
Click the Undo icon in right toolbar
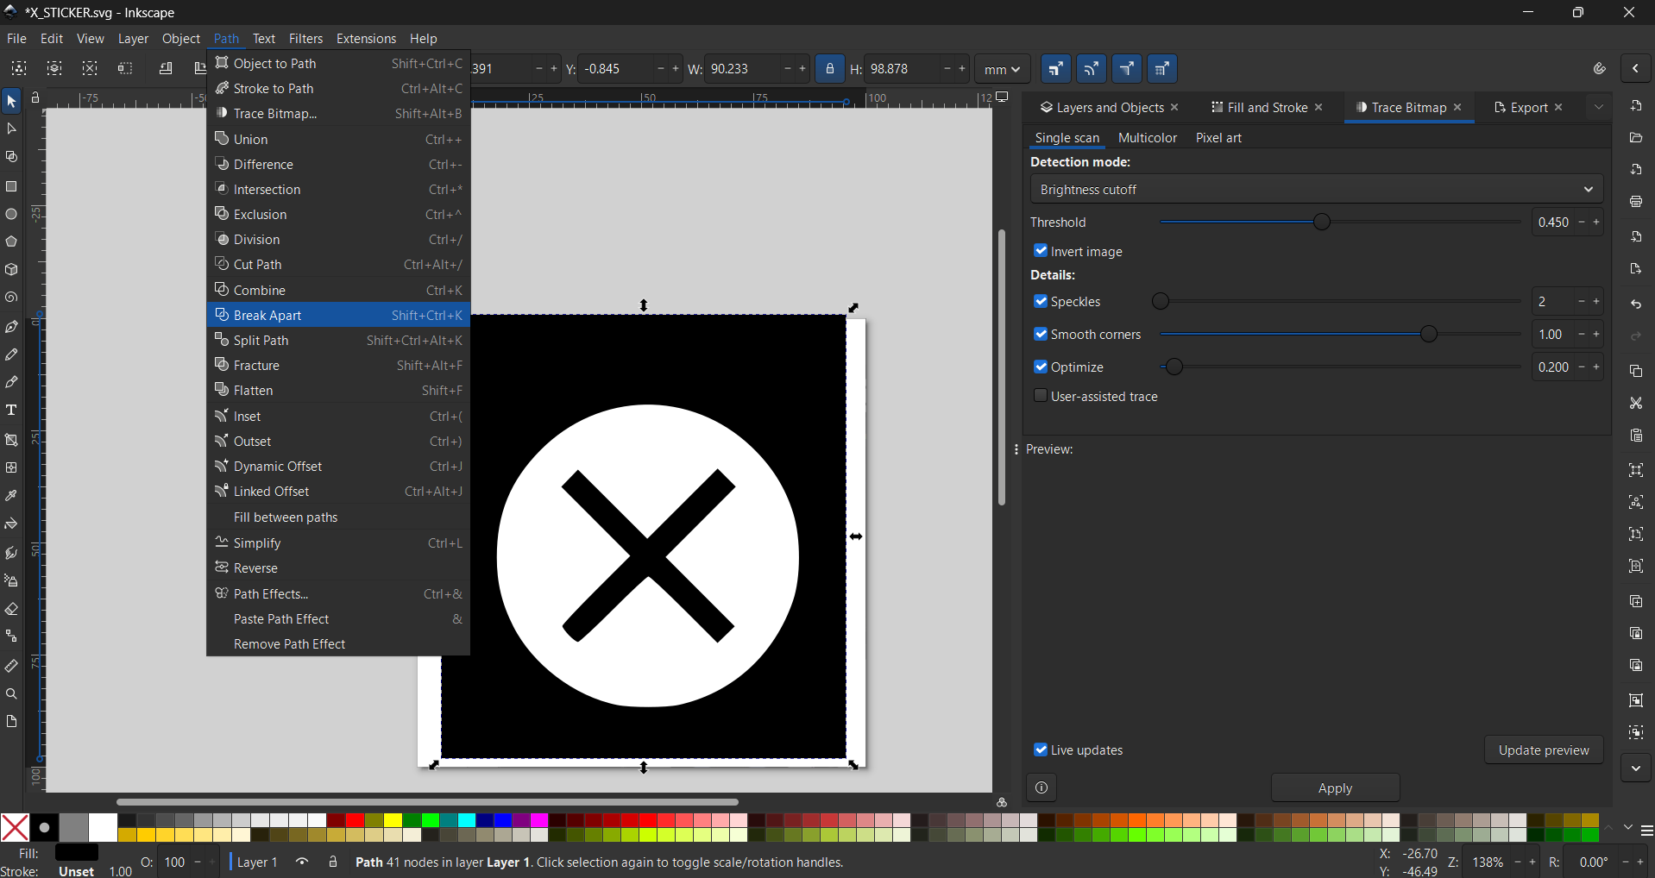point(1636,304)
